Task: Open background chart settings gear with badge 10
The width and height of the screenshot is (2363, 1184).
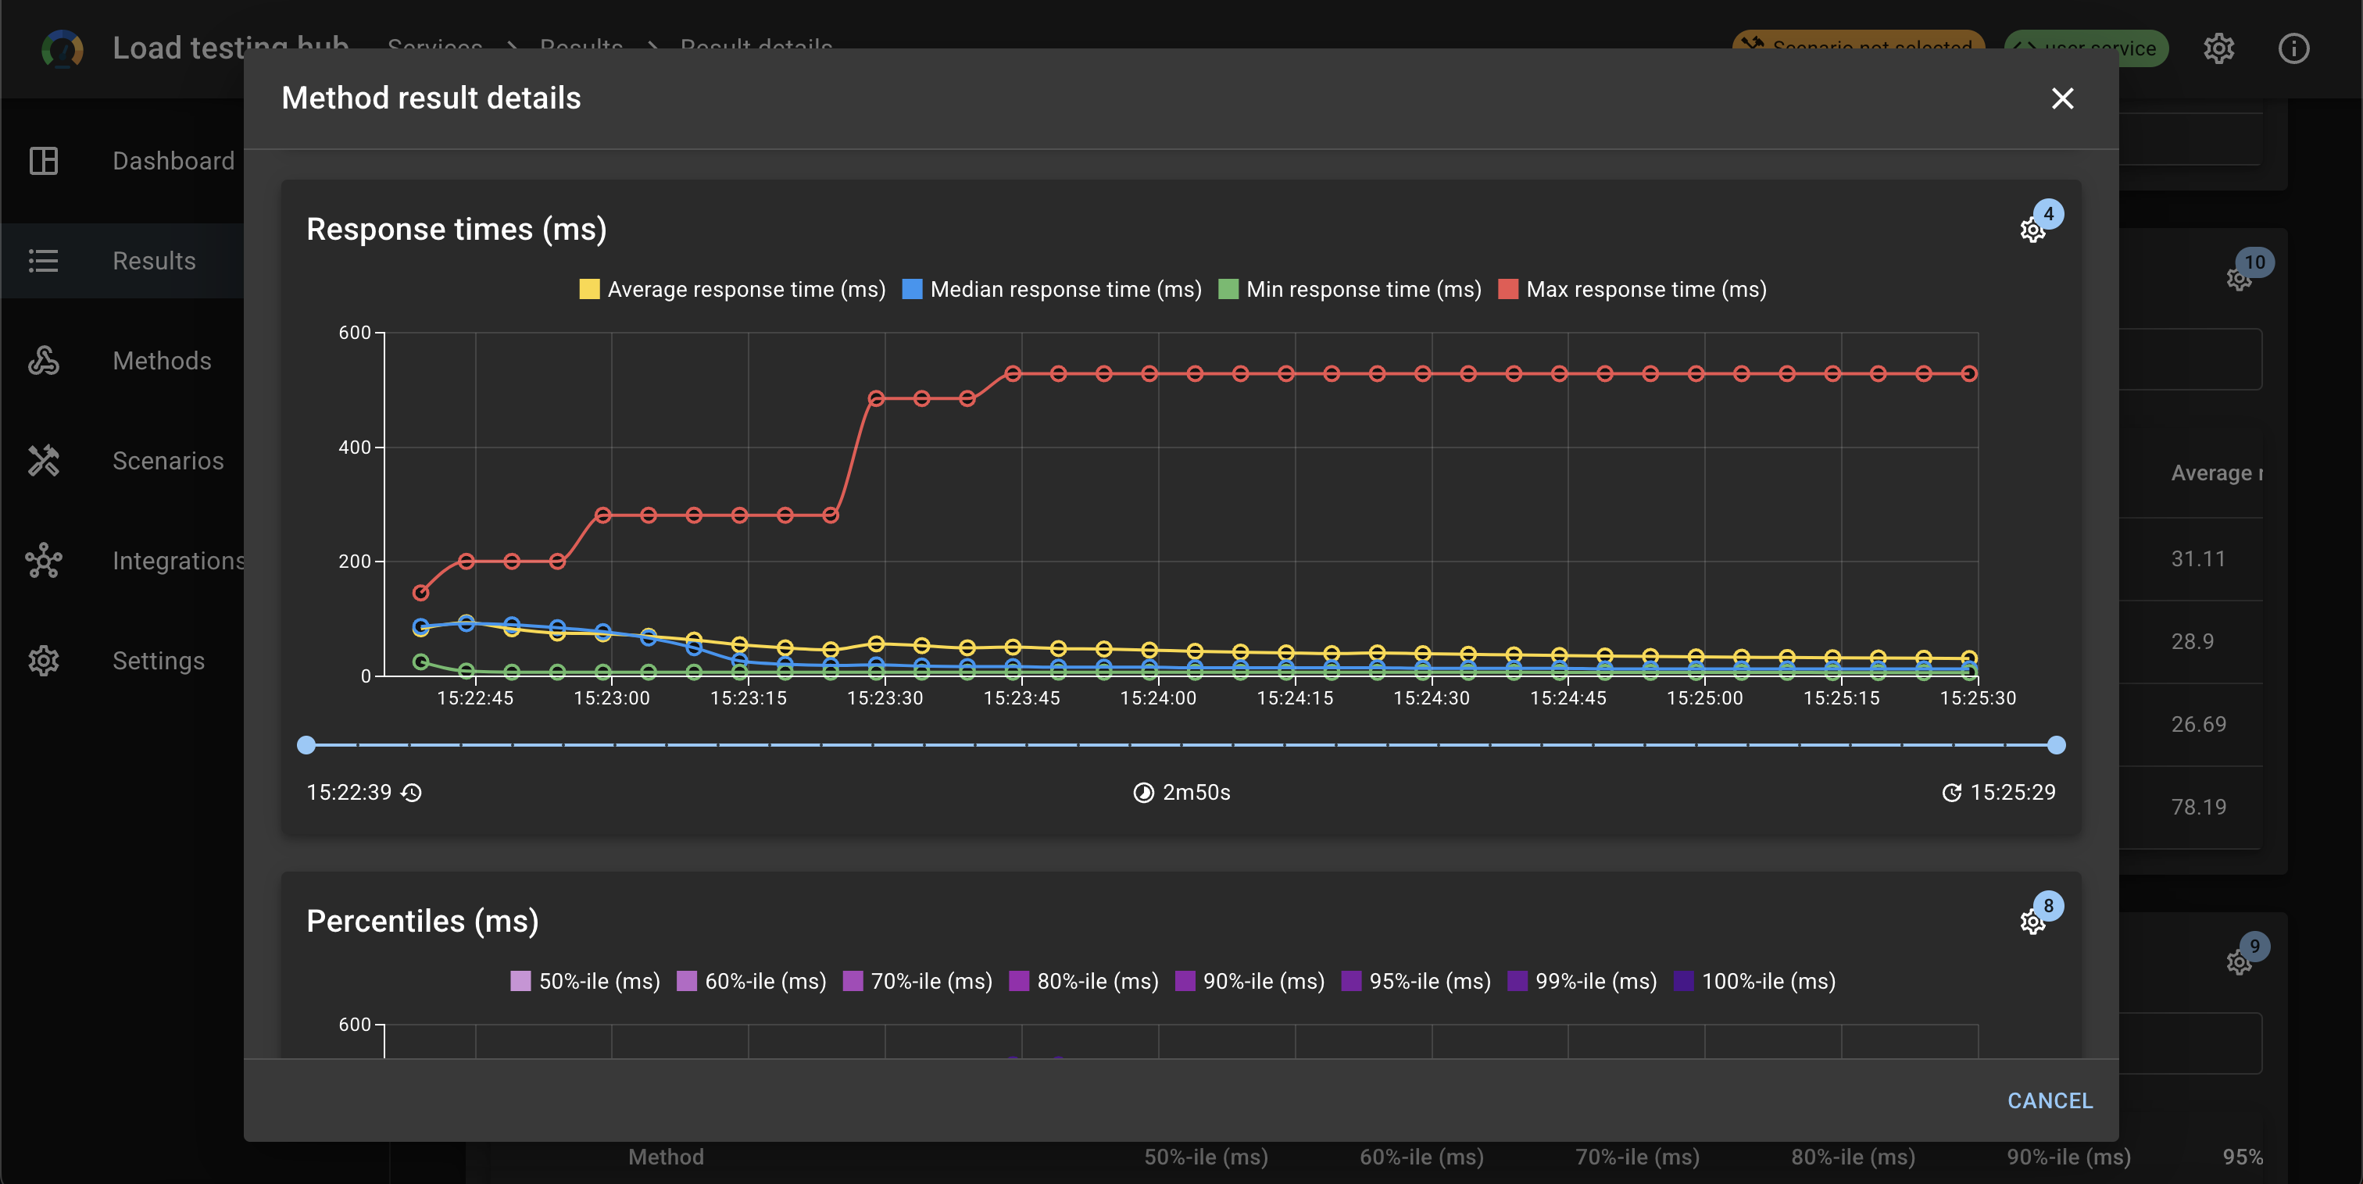Action: pyautogui.click(x=2240, y=279)
